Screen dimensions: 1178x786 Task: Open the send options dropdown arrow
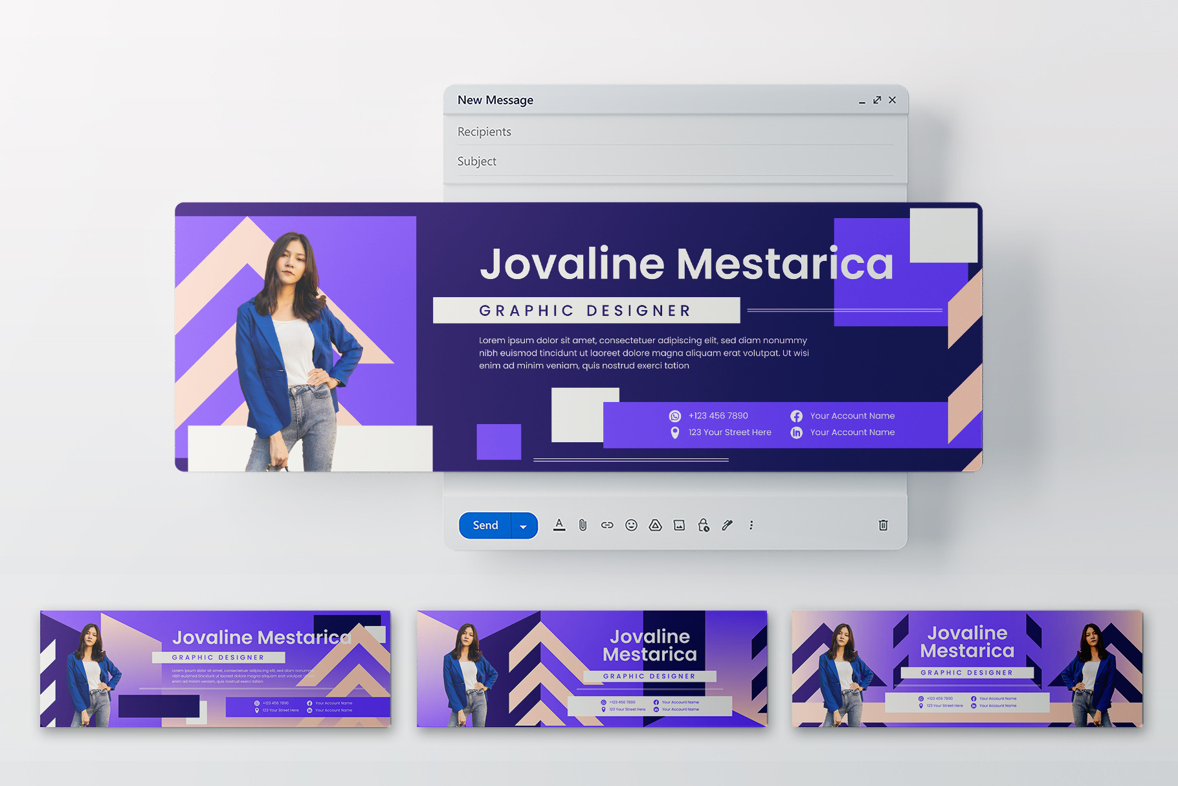click(x=524, y=526)
